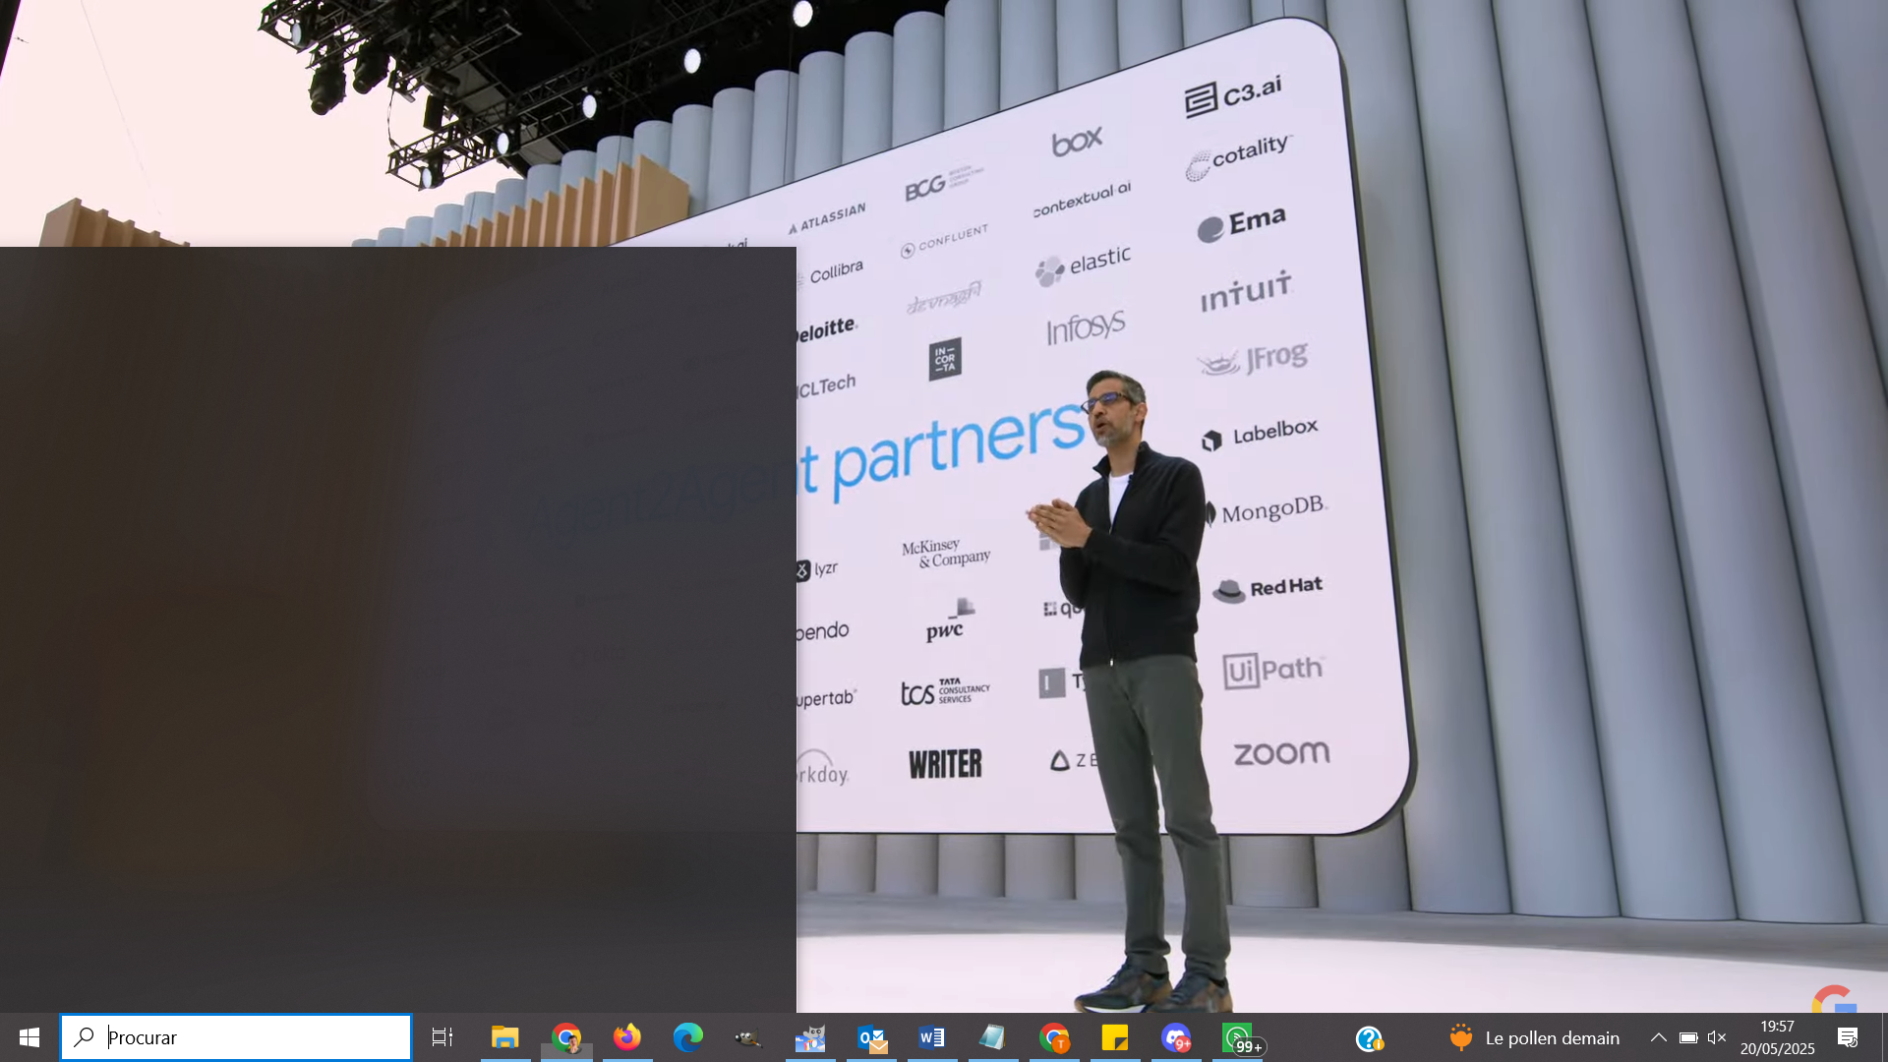Open the clock showing 19:57 20/05/2025
Screen dimensions: 1888x1062
[x=1777, y=1037]
